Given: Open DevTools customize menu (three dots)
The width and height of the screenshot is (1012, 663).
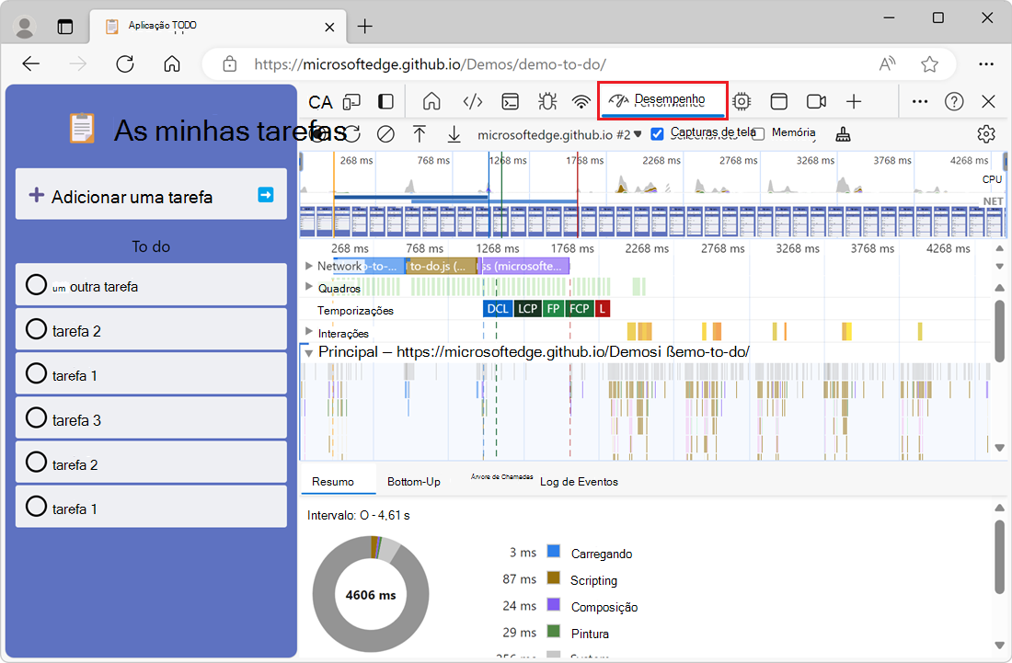Looking at the screenshot, I should (920, 101).
